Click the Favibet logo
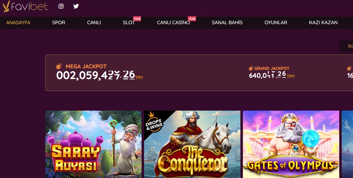Screen dimensions: 353x178 point(25,6)
